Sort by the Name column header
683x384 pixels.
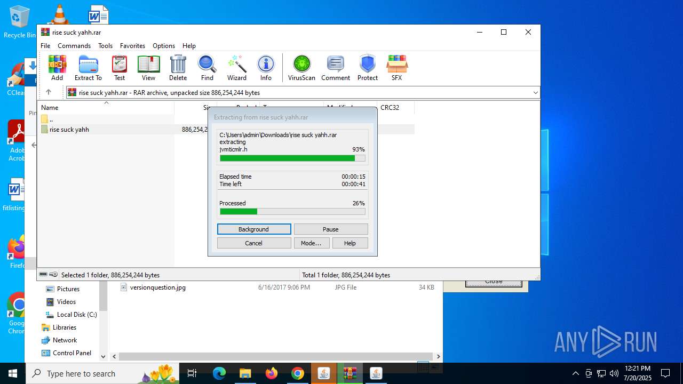(x=106, y=107)
